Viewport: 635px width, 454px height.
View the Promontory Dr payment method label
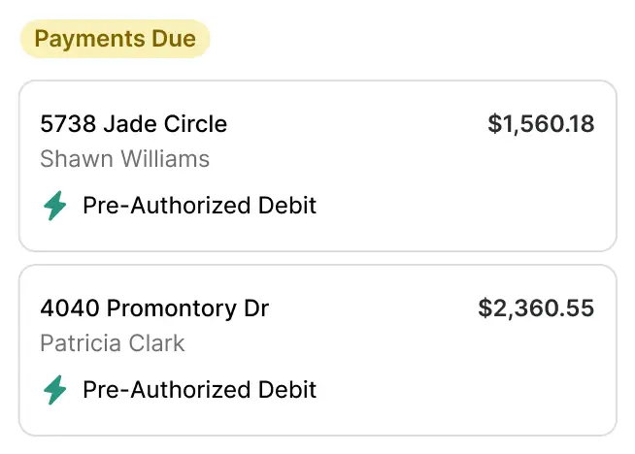click(199, 390)
